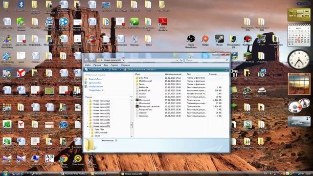Image resolution: width=313 pixels, height=176 pixels.
Task: Open the Data Files folder in file list
Action: (x=143, y=78)
